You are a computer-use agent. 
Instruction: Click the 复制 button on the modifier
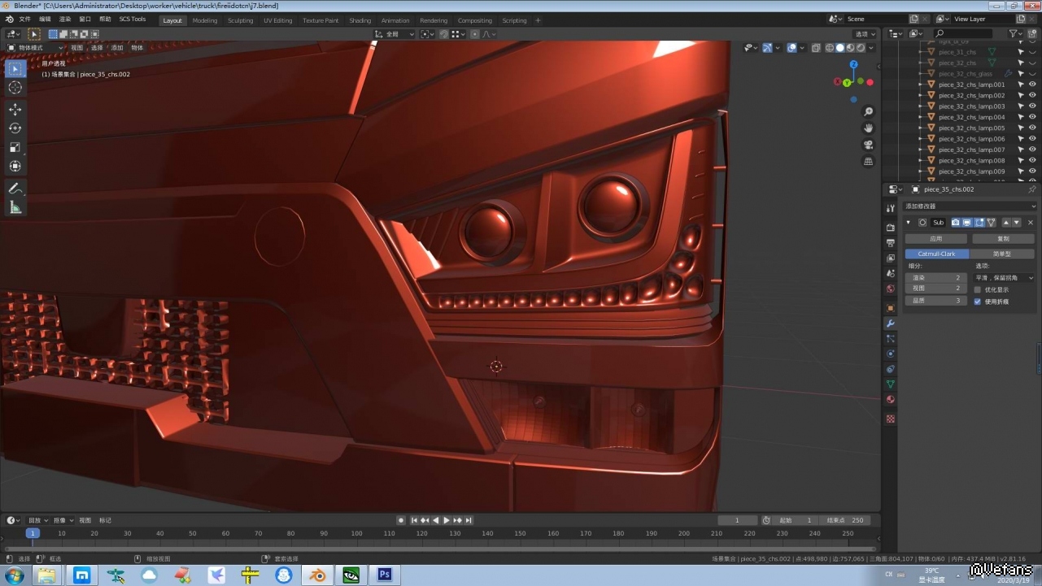(1003, 239)
